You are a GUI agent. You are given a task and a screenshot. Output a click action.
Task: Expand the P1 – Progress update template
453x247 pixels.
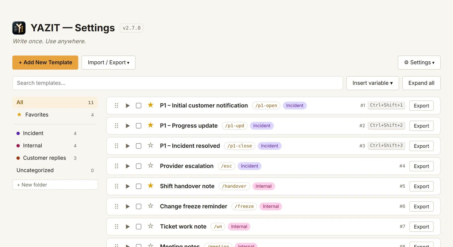(128, 126)
